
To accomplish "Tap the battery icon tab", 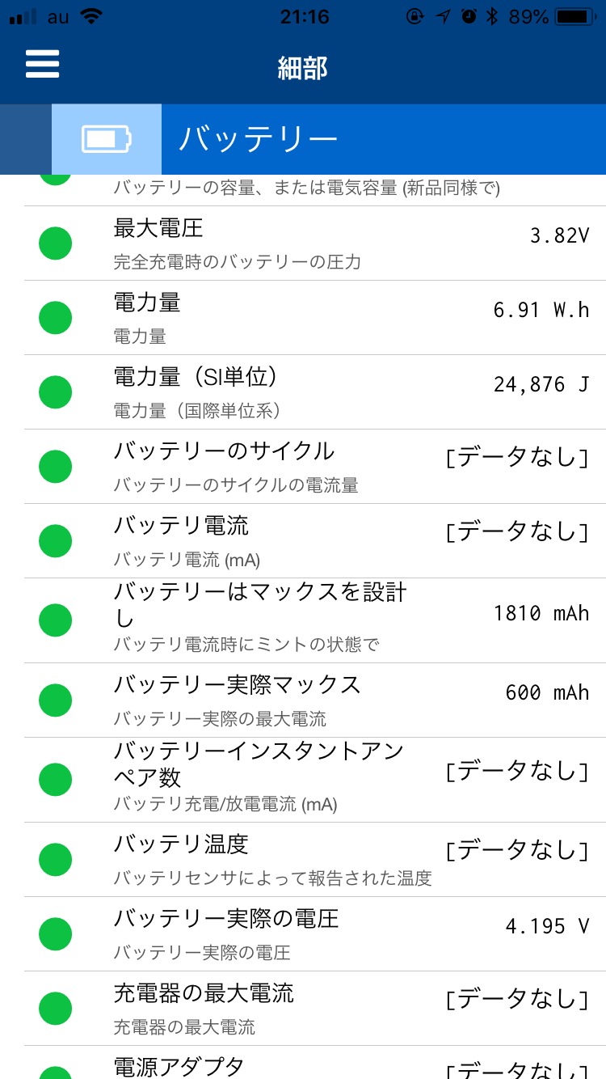I will coord(106,139).
